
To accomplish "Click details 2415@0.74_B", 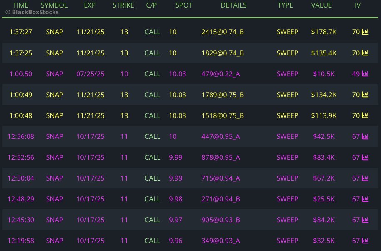I will [x=223, y=32].
